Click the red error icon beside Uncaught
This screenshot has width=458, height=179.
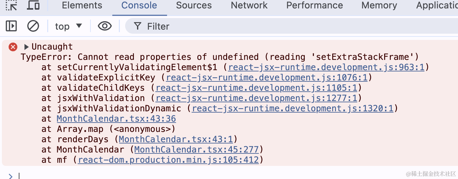13,47
